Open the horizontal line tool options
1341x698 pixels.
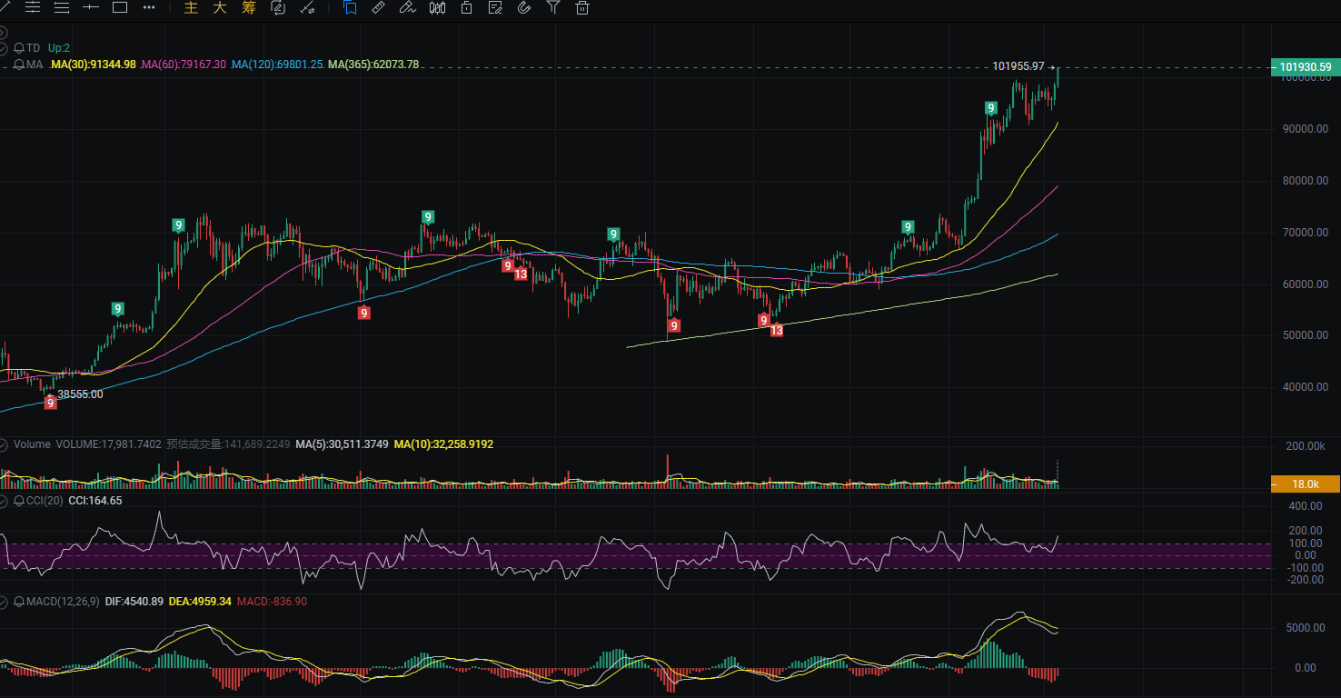33,7
